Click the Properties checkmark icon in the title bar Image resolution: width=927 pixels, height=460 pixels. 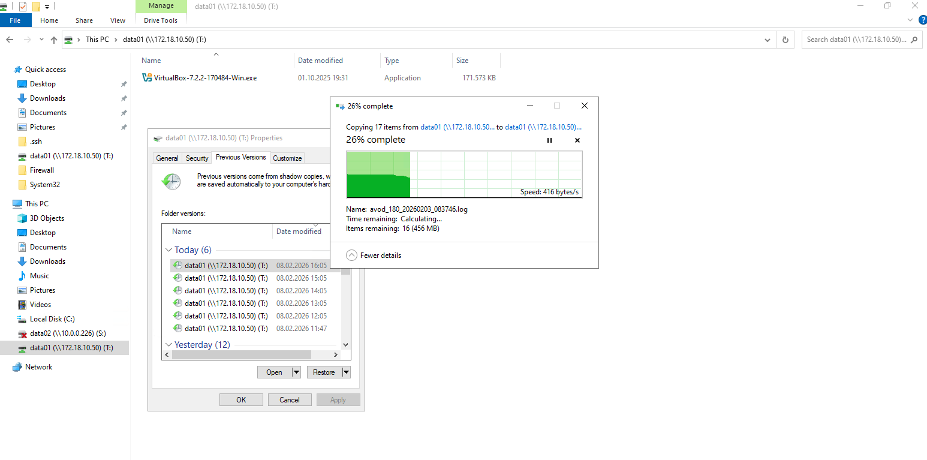coord(23,7)
